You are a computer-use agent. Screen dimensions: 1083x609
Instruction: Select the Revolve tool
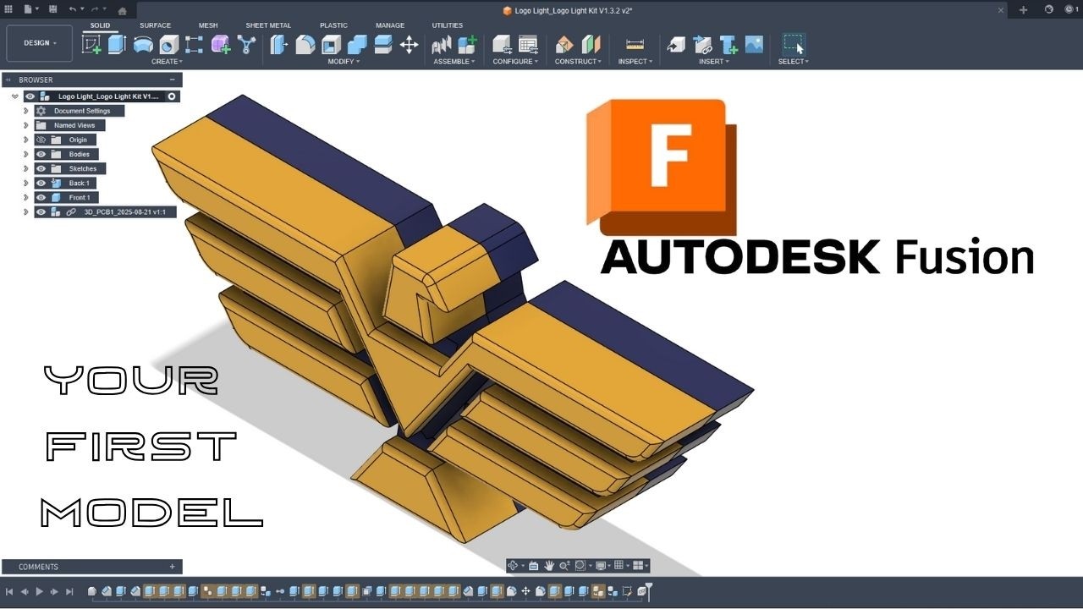click(x=143, y=44)
